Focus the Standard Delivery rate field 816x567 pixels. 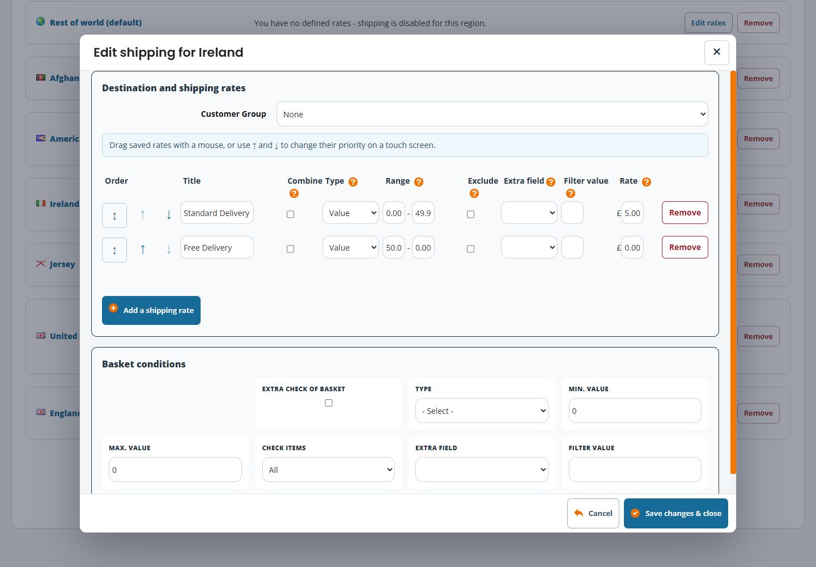[632, 213]
